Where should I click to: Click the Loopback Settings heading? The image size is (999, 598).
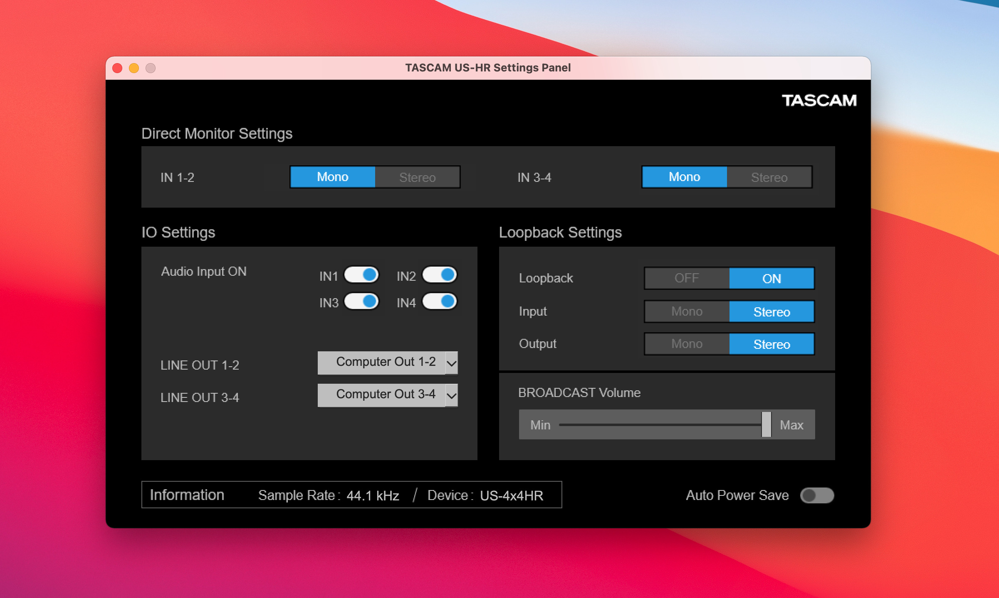pos(560,233)
